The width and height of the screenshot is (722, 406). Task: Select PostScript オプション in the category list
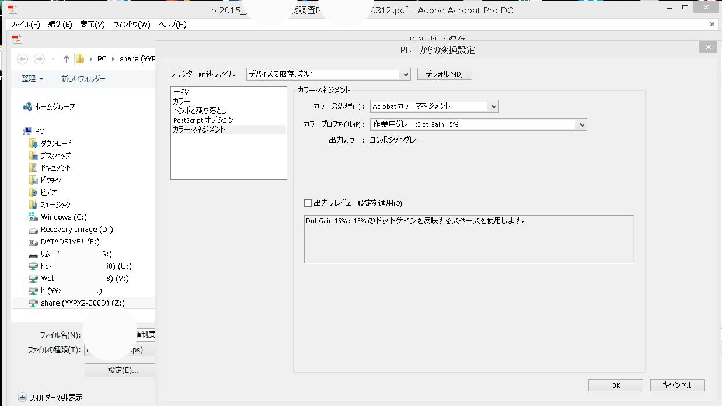click(x=228, y=120)
